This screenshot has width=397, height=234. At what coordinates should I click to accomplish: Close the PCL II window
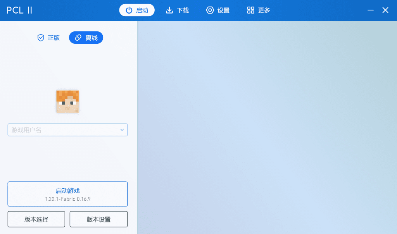pyautogui.click(x=385, y=10)
